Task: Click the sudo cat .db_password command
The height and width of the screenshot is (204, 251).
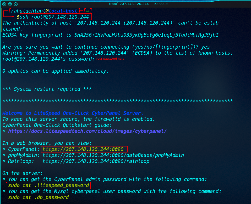Action: click(x=39, y=197)
